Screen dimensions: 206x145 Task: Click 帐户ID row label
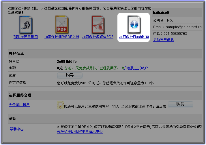(x=14, y=62)
